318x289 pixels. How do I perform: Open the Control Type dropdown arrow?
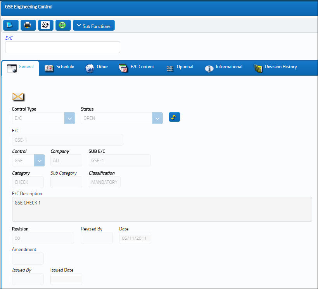pos(70,118)
